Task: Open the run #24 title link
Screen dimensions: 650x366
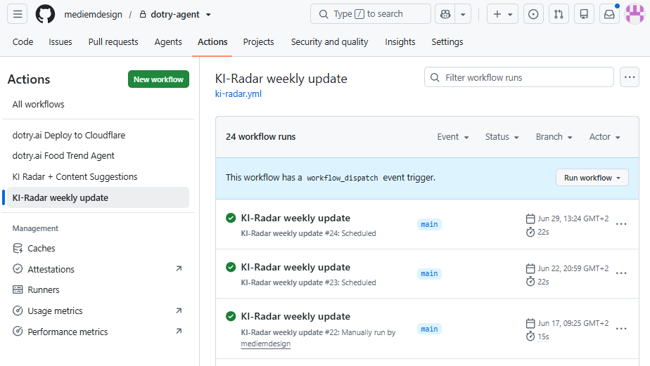Action: click(295, 218)
